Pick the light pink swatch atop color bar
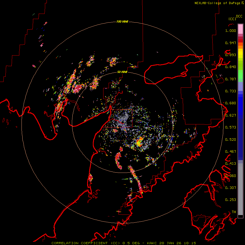 tap(240, 29)
